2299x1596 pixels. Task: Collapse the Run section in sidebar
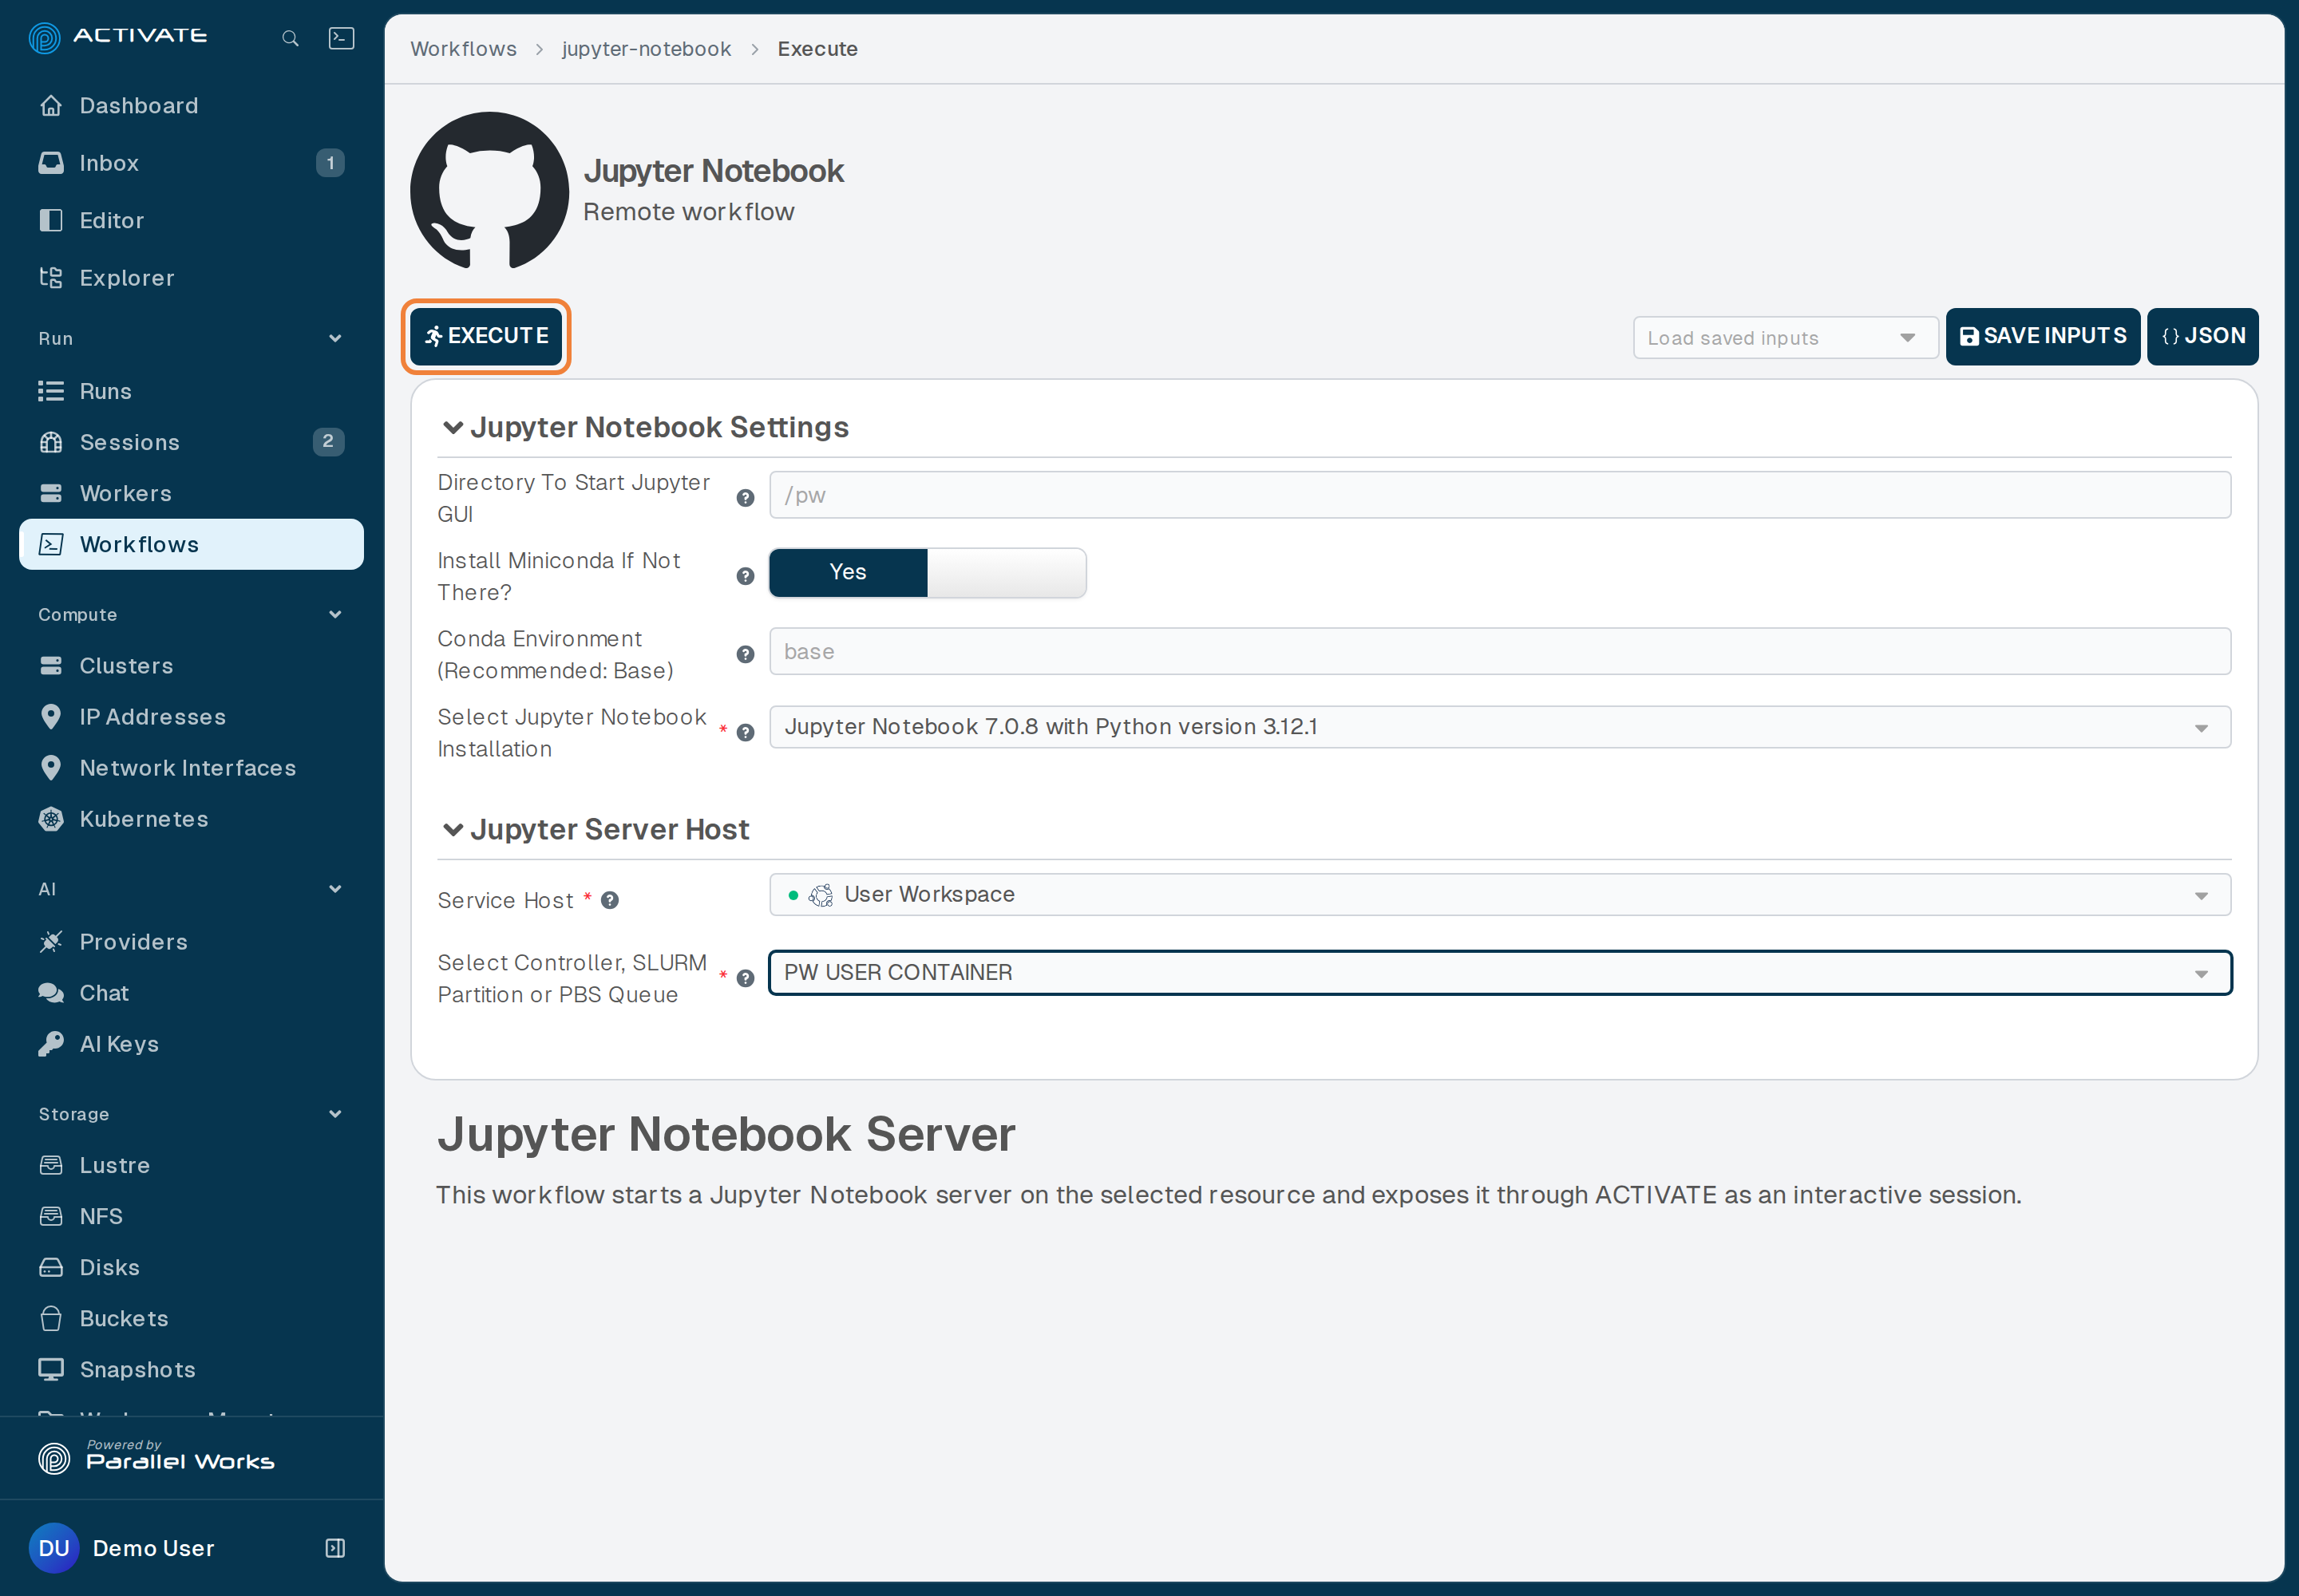335,338
